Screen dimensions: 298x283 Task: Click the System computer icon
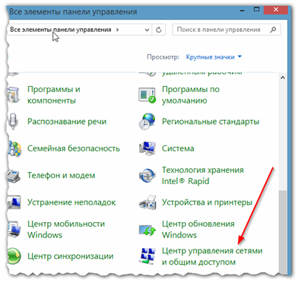(x=147, y=148)
